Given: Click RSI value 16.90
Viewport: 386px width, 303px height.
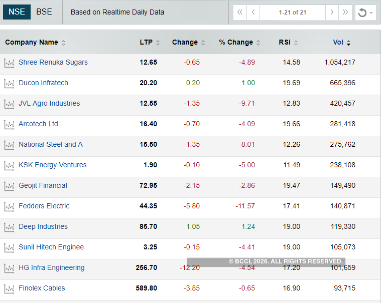Looking at the screenshot, I should coord(292,288).
